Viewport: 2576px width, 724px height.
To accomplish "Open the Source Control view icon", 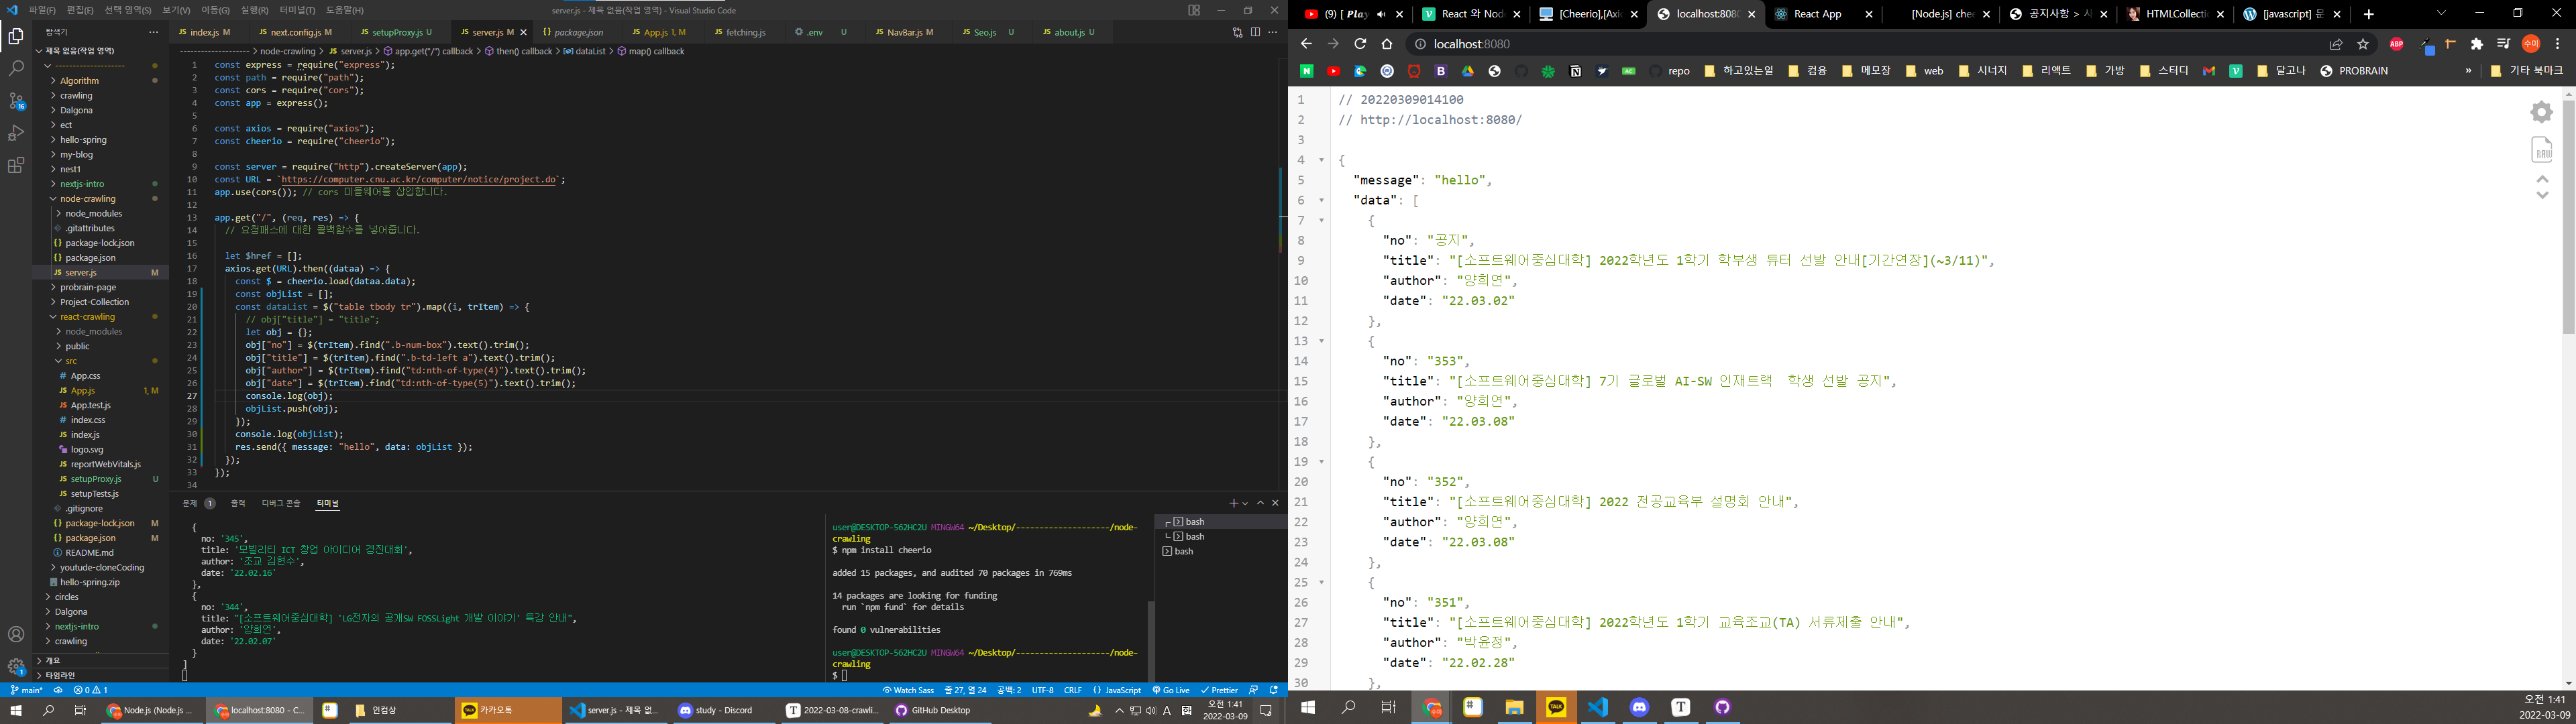I will click(16, 101).
